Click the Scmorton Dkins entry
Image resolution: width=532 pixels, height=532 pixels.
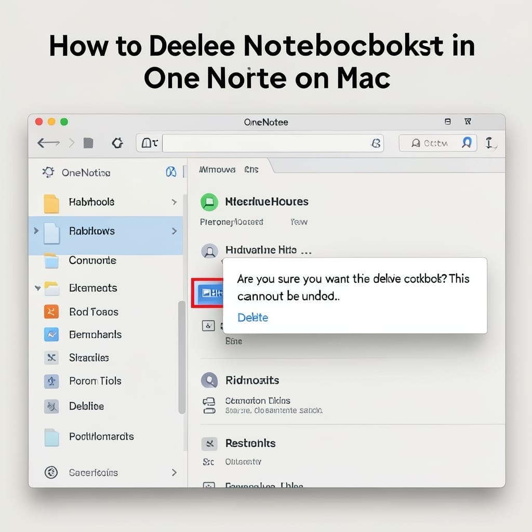[x=258, y=401]
